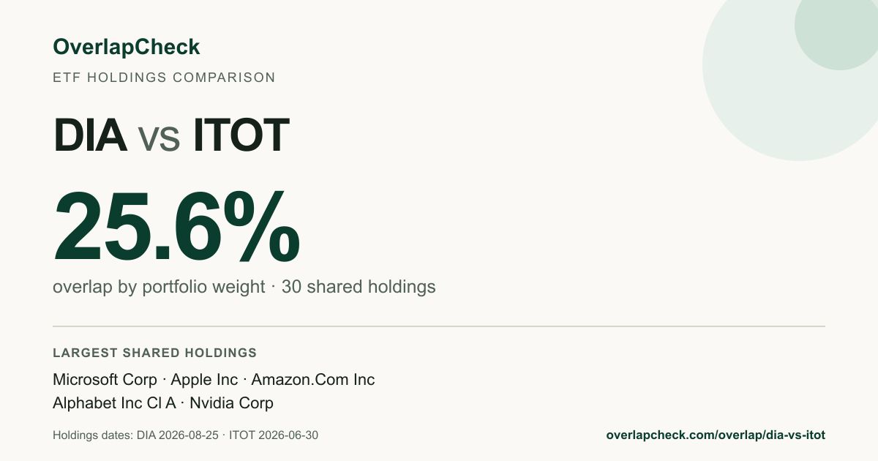Click the ITOT ticker in heading

(241, 135)
